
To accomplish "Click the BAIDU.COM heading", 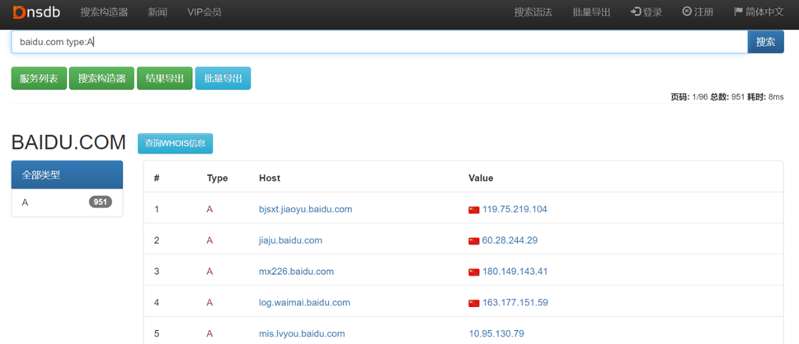I will coord(68,143).
